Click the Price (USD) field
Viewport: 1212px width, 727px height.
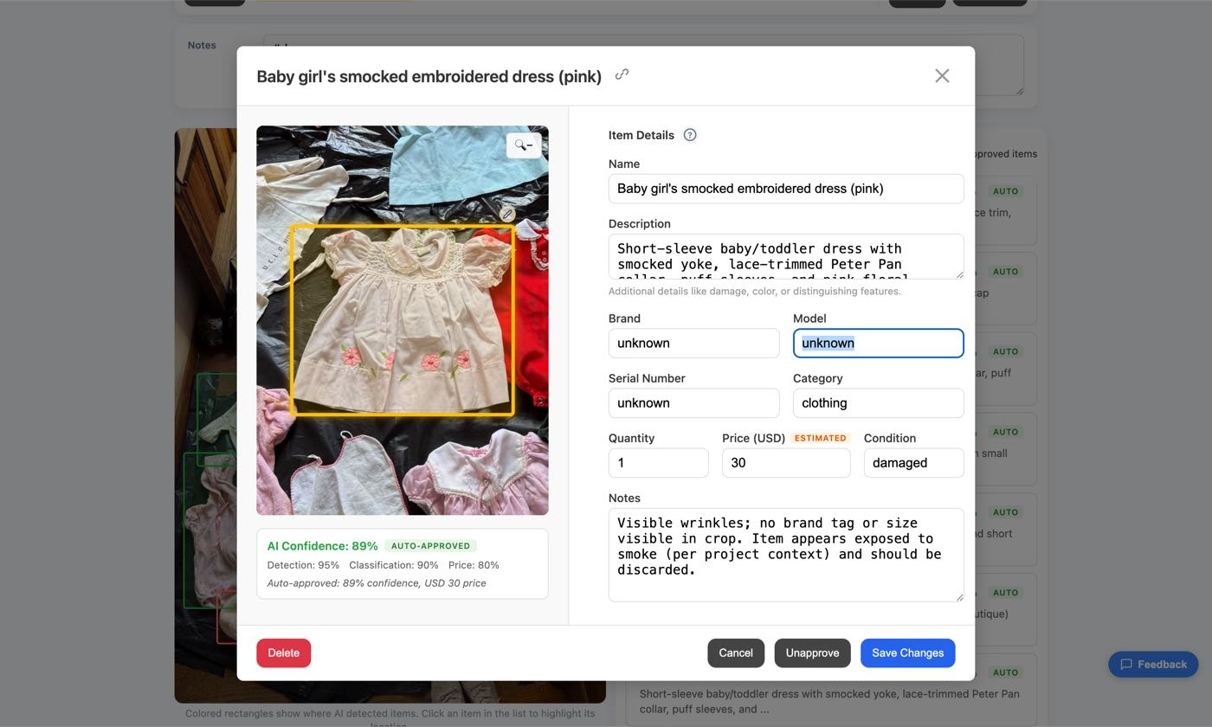[786, 463]
